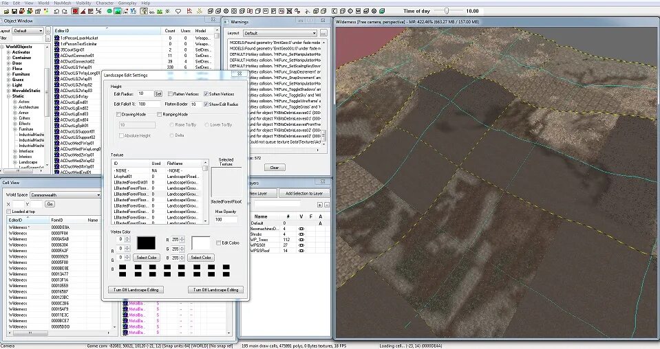This screenshot has height=349, width=660.
Task: Click Go in the Cell View
Action: (50, 203)
